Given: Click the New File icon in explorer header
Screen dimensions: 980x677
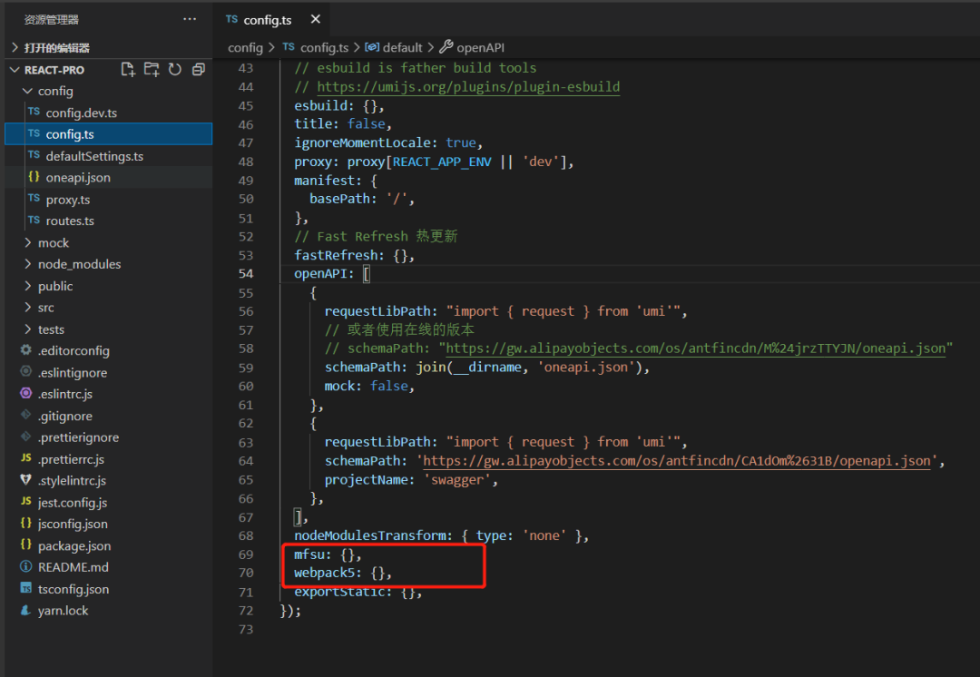Looking at the screenshot, I should 128,70.
